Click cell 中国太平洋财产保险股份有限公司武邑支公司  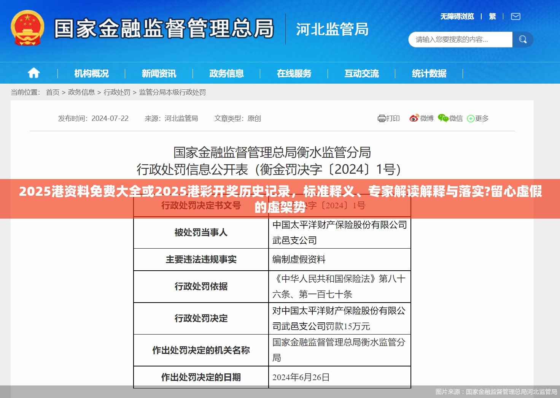(x=340, y=233)
